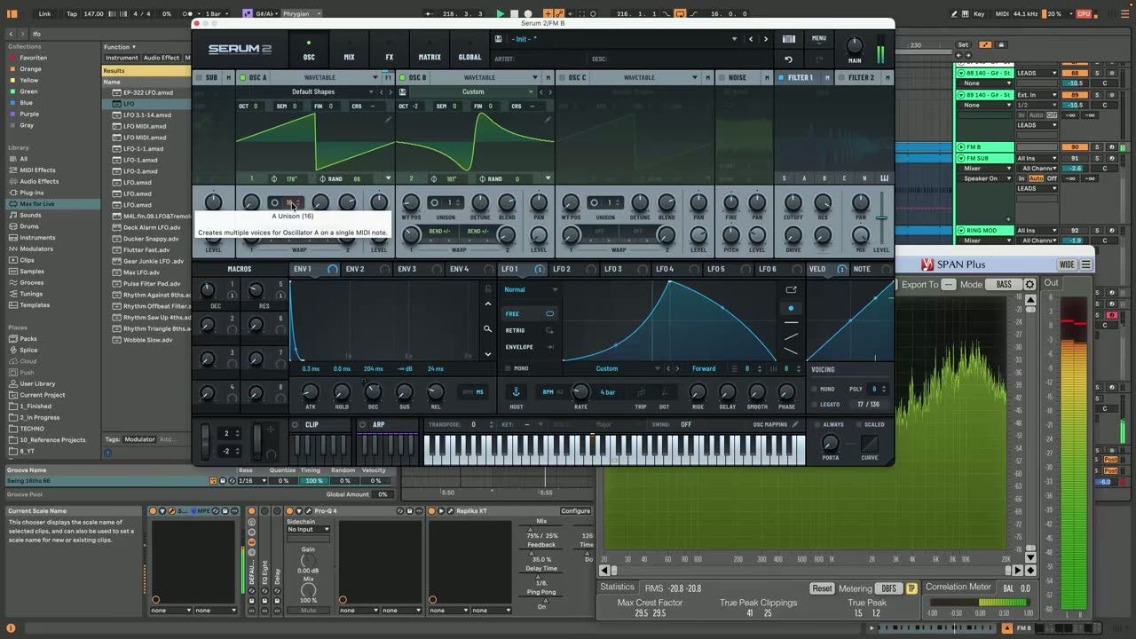Click the TRIP triplet note icon
This screenshot has height=639, width=1136.
pyautogui.click(x=641, y=391)
